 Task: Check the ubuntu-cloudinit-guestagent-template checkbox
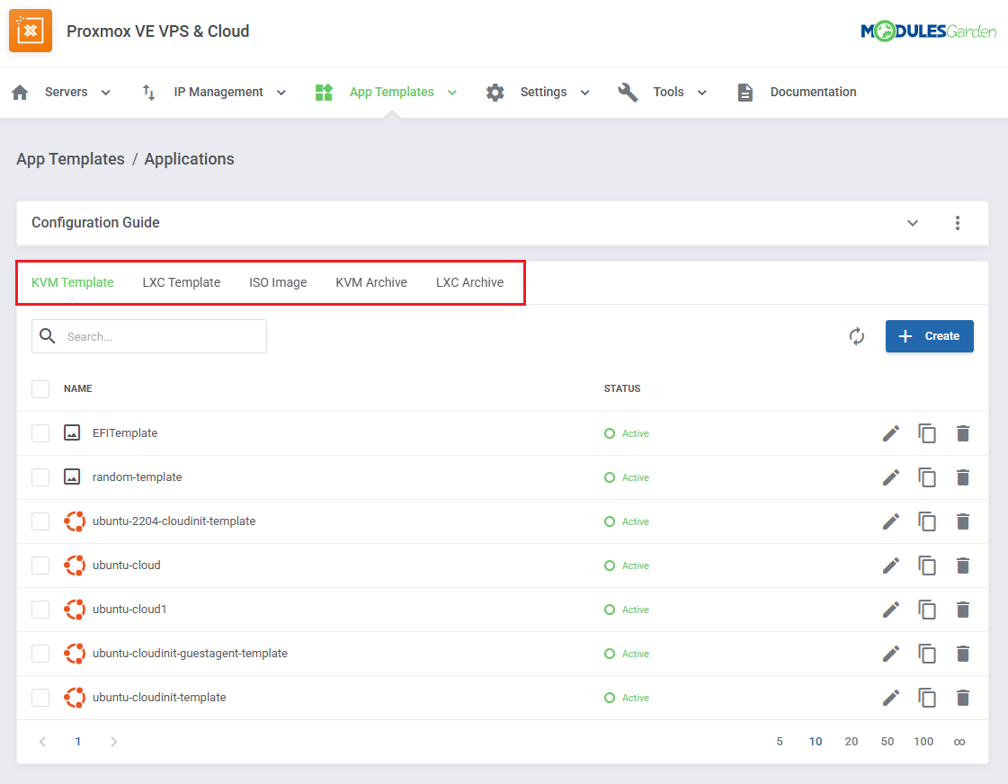(40, 654)
